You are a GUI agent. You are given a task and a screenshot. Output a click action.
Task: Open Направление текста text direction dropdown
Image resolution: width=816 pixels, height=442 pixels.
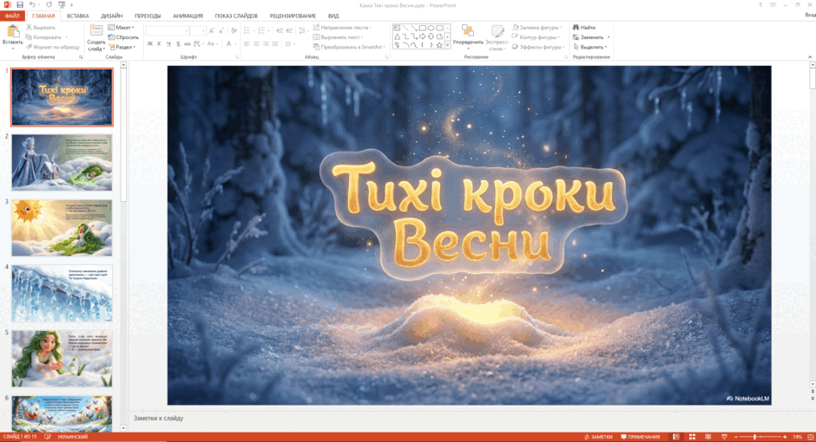tap(342, 27)
